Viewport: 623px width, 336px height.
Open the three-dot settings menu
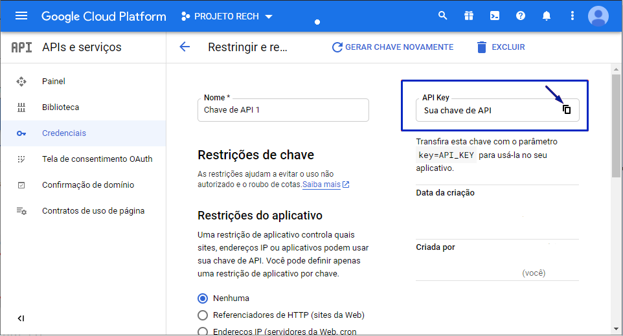(572, 16)
